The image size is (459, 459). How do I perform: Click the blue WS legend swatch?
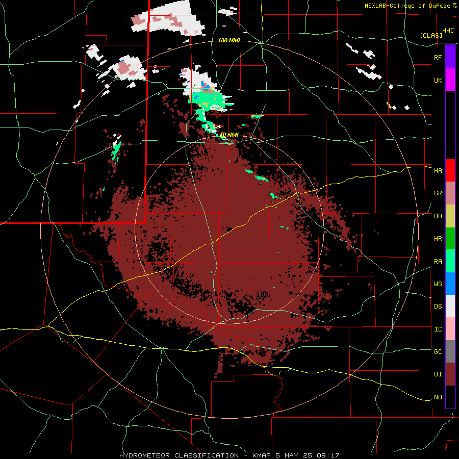click(x=450, y=284)
